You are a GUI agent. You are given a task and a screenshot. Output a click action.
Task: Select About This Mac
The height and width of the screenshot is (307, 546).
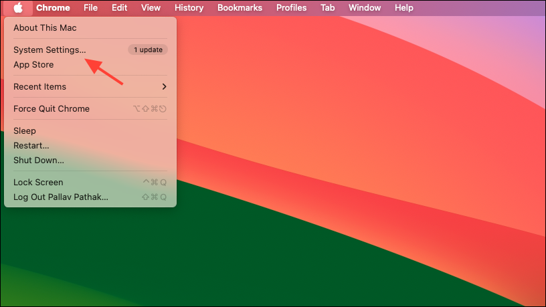[90, 28]
